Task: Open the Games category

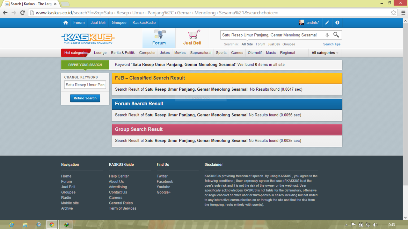Action: click(237, 53)
